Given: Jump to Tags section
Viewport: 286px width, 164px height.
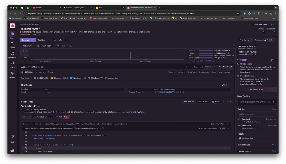Looking at the screenshot, I should point(220,72).
